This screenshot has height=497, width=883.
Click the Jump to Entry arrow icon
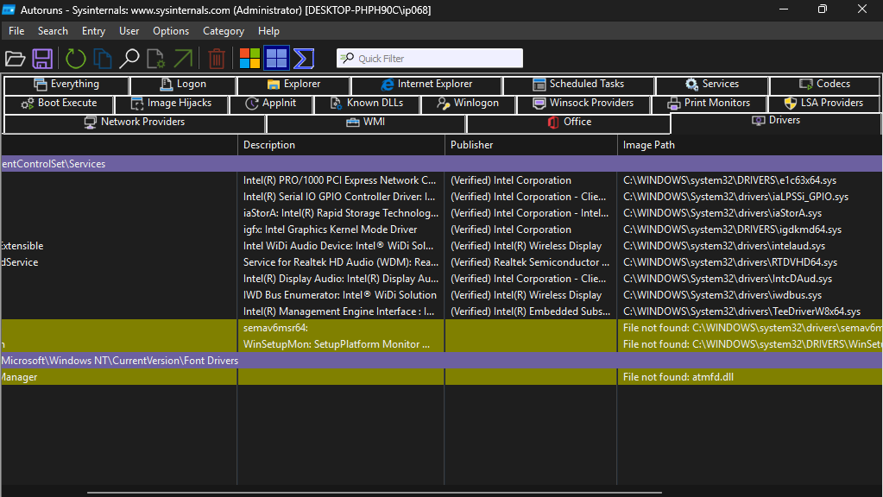point(183,59)
